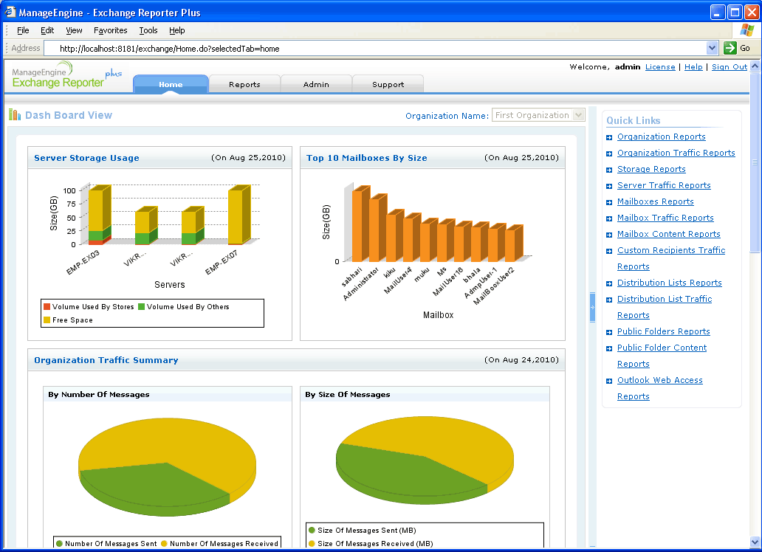Click arrow icon beside Custom Recipients Traffic
The width and height of the screenshot is (762, 552).
click(x=609, y=251)
